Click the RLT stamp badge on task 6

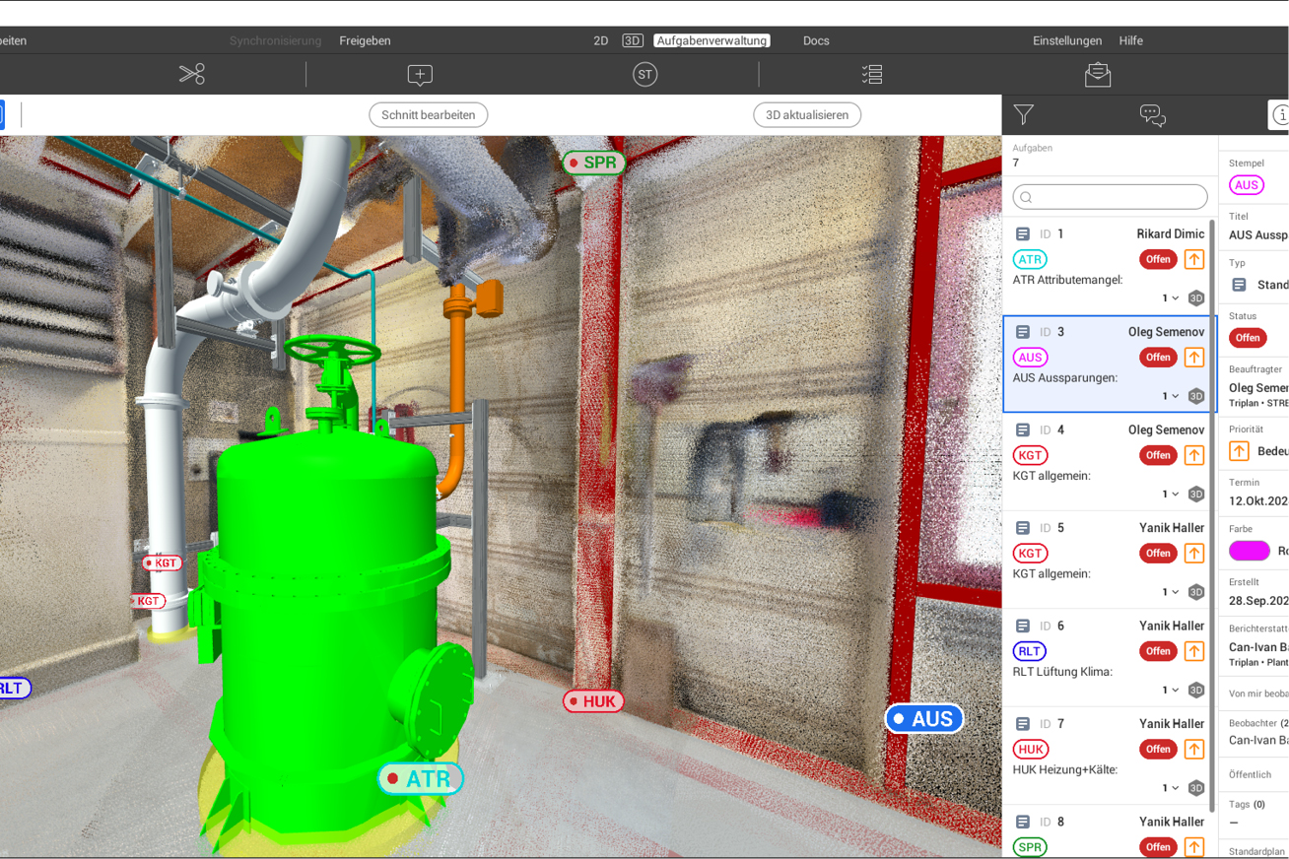pyautogui.click(x=1030, y=651)
